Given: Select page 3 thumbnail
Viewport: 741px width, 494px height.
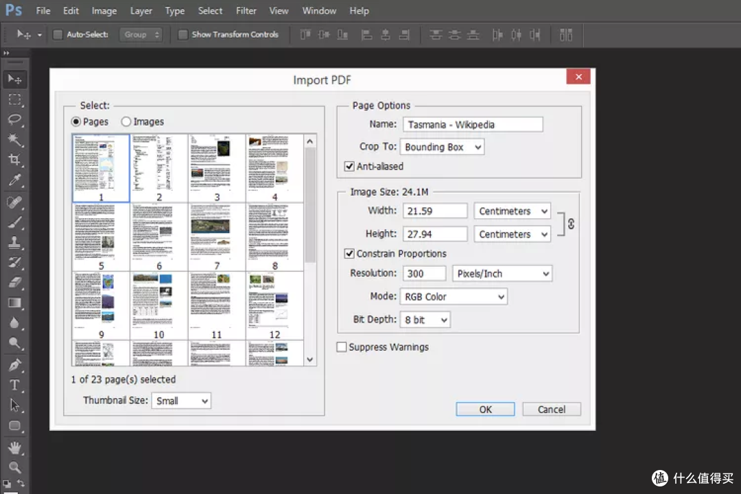Looking at the screenshot, I should coord(216,168).
